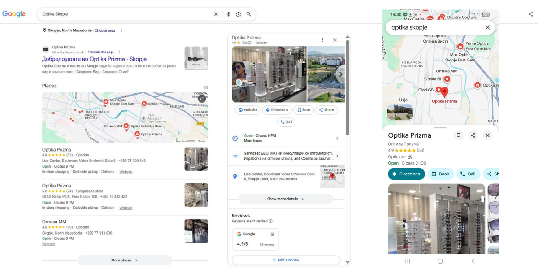The height and width of the screenshot is (278, 538).
Task: Open the options menu beside Translate this page
Action: point(119,52)
